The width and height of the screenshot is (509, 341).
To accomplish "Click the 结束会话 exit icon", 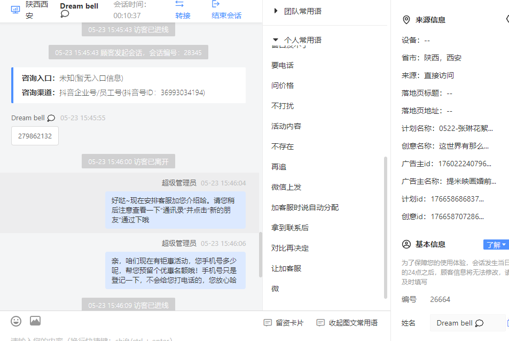I will click(x=216, y=4).
